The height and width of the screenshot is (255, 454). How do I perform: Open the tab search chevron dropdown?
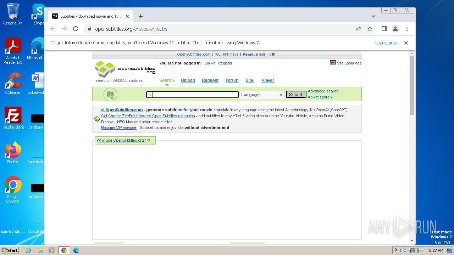coord(373,16)
